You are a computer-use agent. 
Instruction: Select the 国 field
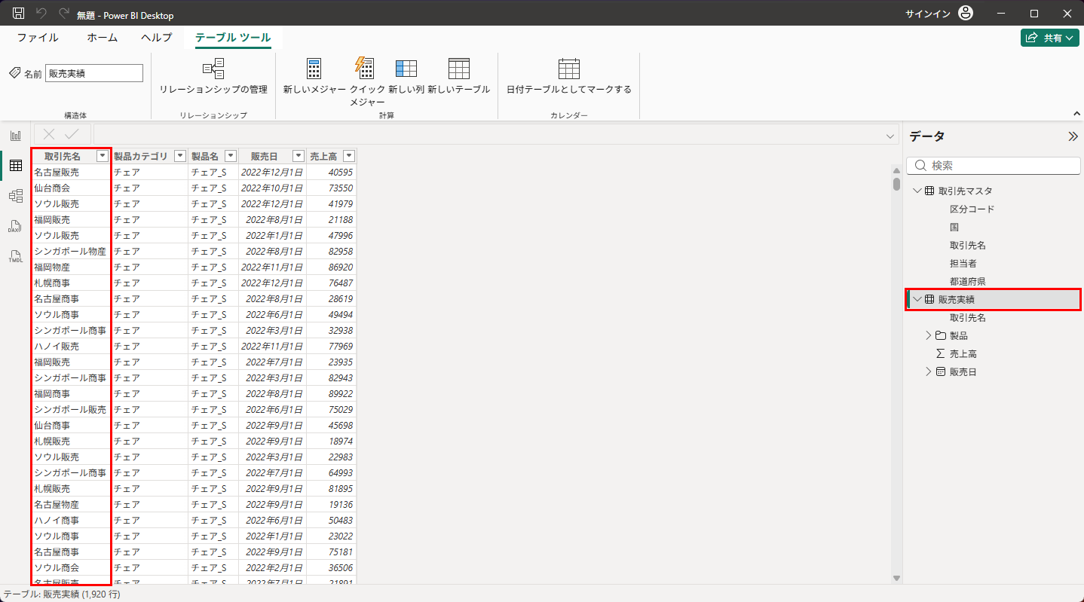[954, 228]
